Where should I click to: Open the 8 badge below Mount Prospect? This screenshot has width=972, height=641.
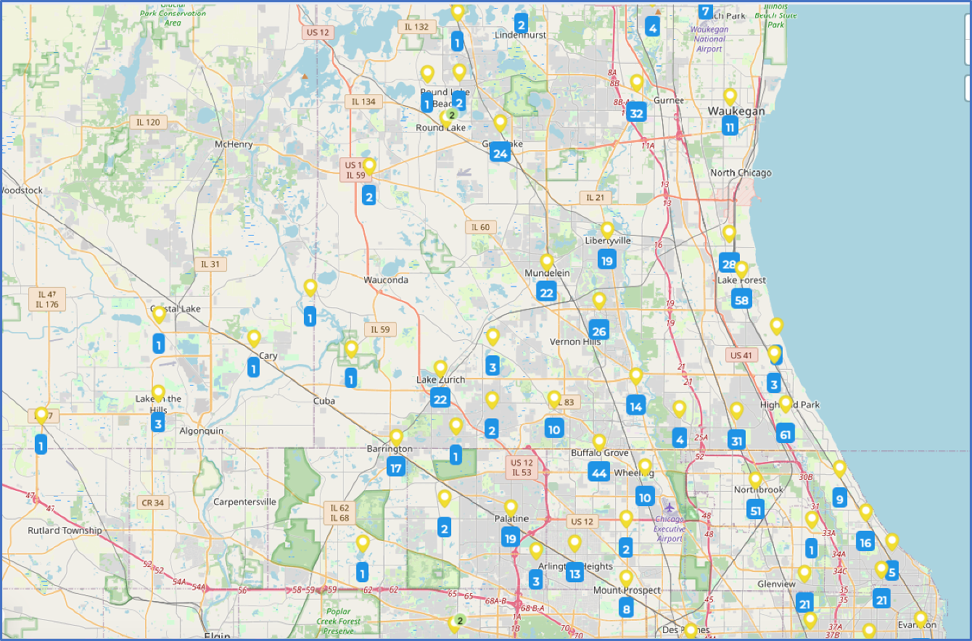(x=626, y=608)
